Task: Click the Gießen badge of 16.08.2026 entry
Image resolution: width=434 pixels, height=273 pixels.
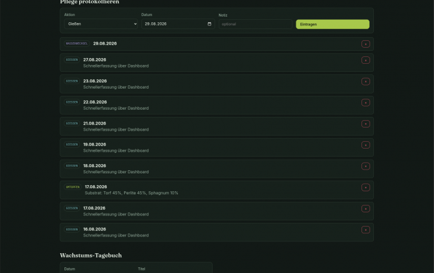Action: pyautogui.click(x=72, y=229)
